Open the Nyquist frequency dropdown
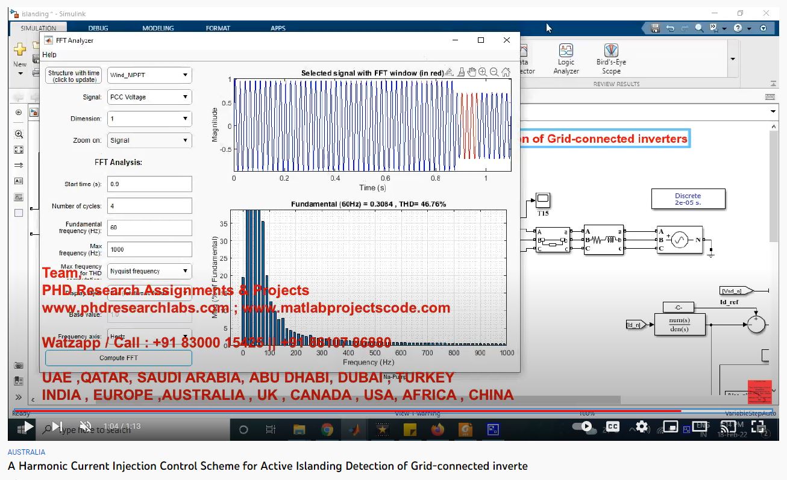This screenshot has width=787, height=480. pos(149,271)
